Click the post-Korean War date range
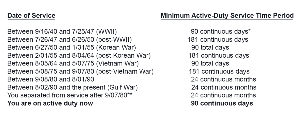The width and height of the screenshot is (298, 116). (79, 55)
